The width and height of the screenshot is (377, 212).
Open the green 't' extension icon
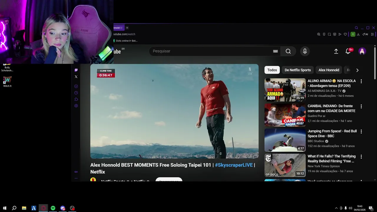coord(353,34)
